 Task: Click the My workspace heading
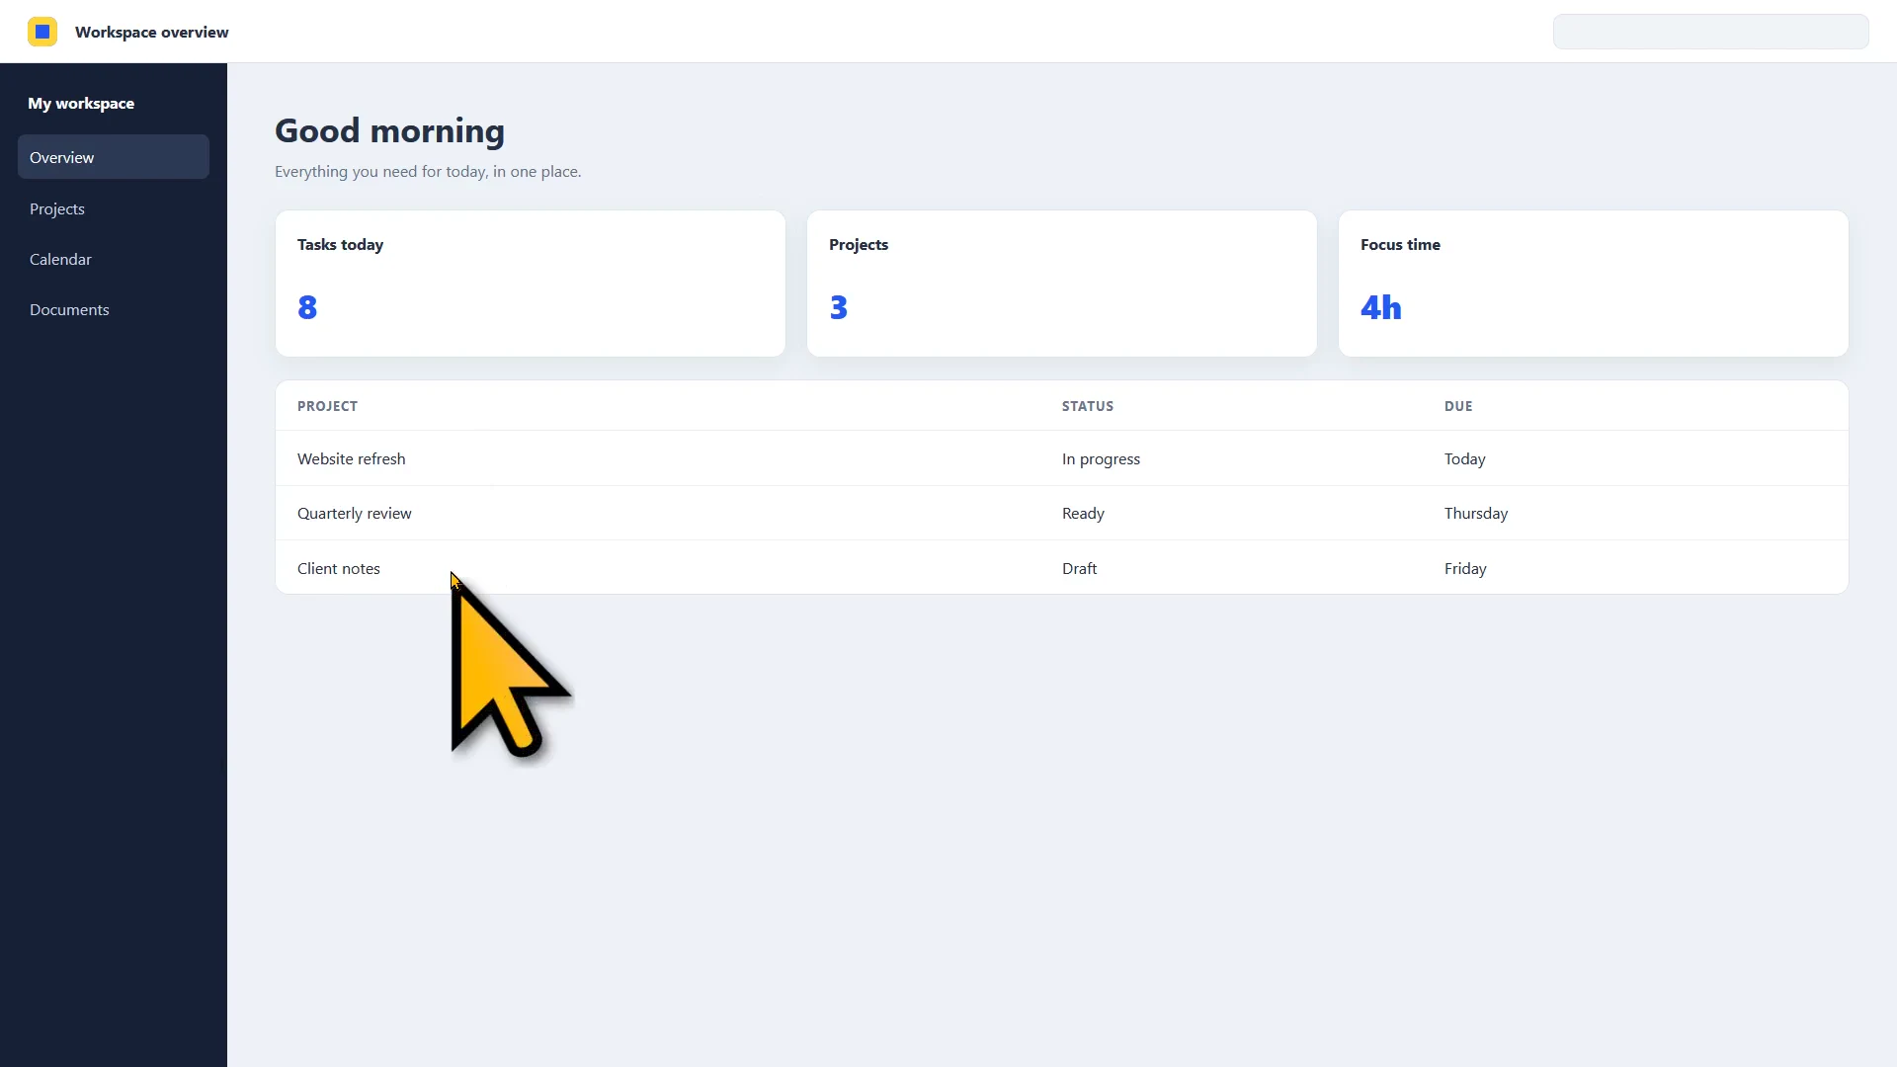coord(81,103)
